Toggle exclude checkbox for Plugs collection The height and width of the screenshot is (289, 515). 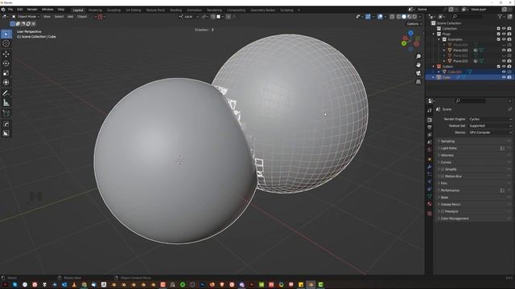tap(499, 34)
